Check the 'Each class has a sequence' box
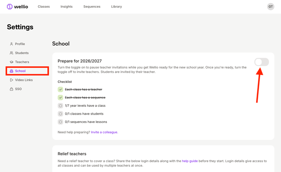Screen dimensions: 281x172 (60, 98)
